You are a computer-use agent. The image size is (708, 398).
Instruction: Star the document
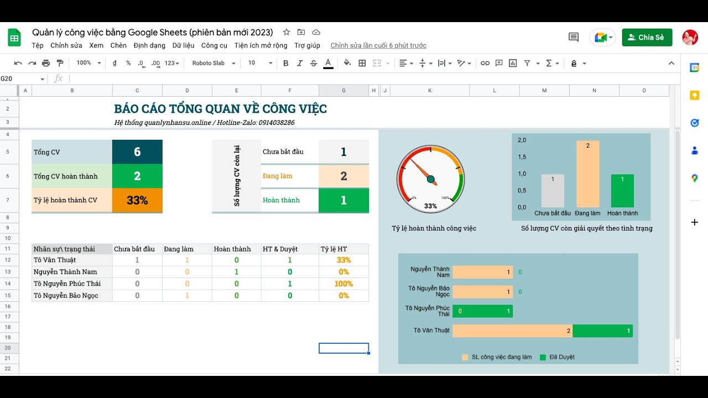pyautogui.click(x=286, y=32)
